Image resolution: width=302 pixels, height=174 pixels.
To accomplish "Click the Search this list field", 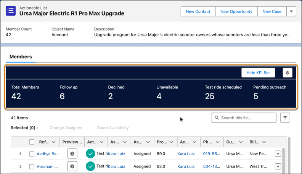I will click(243, 118).
